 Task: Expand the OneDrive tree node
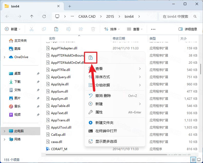tap(5, 57)
